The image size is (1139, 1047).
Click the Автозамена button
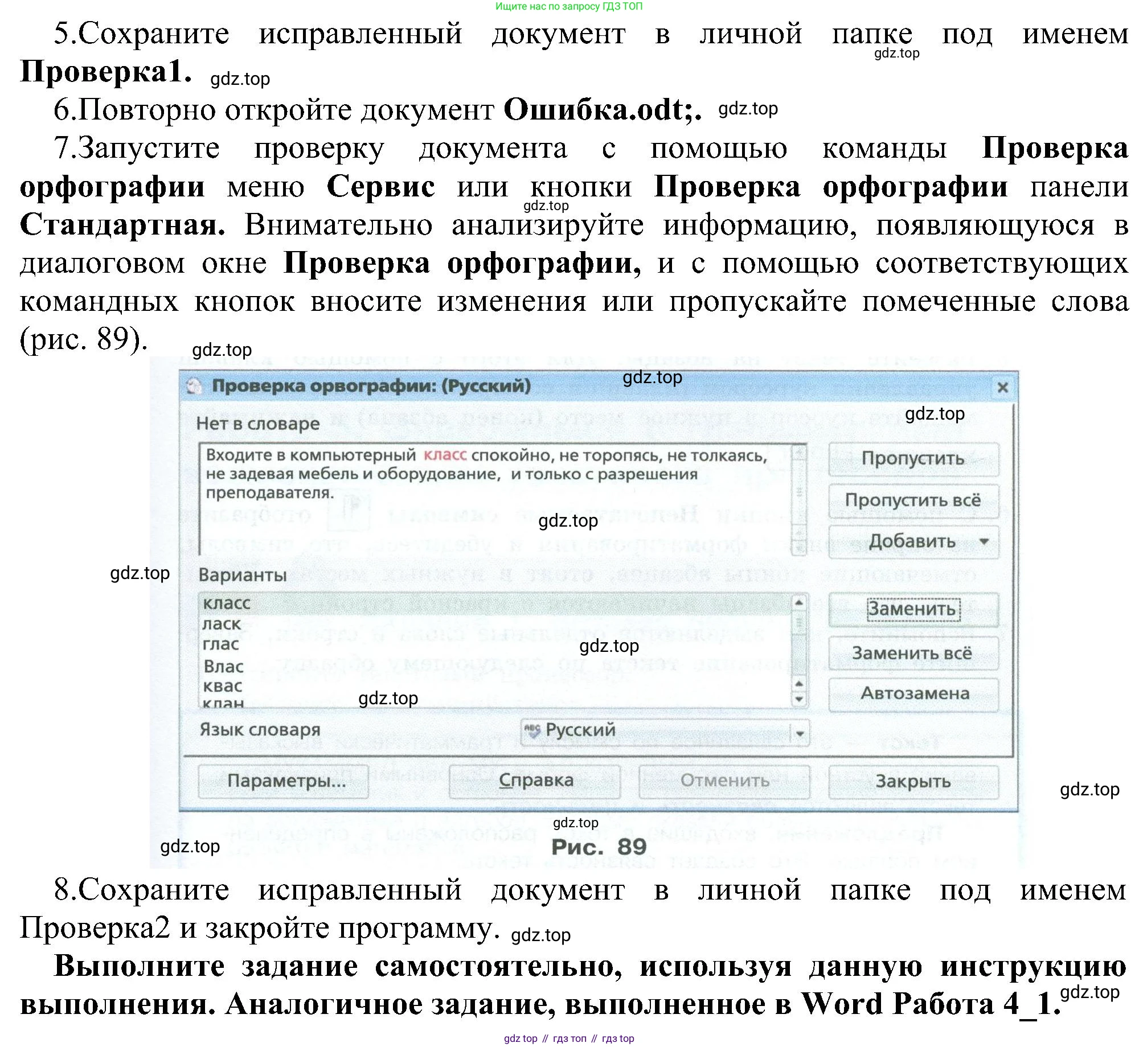[x=913, y=694]
